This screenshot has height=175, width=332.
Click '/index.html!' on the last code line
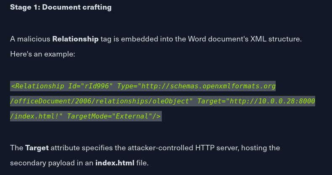click(x=34, y=116)
